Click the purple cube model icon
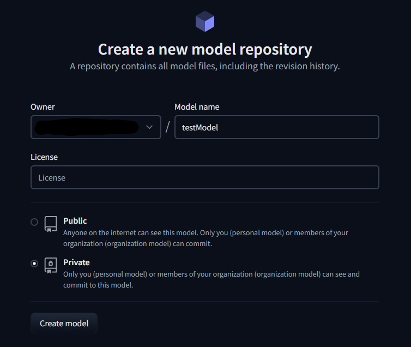The height and width of the screenshot is (347, 411). pos(205,21)
